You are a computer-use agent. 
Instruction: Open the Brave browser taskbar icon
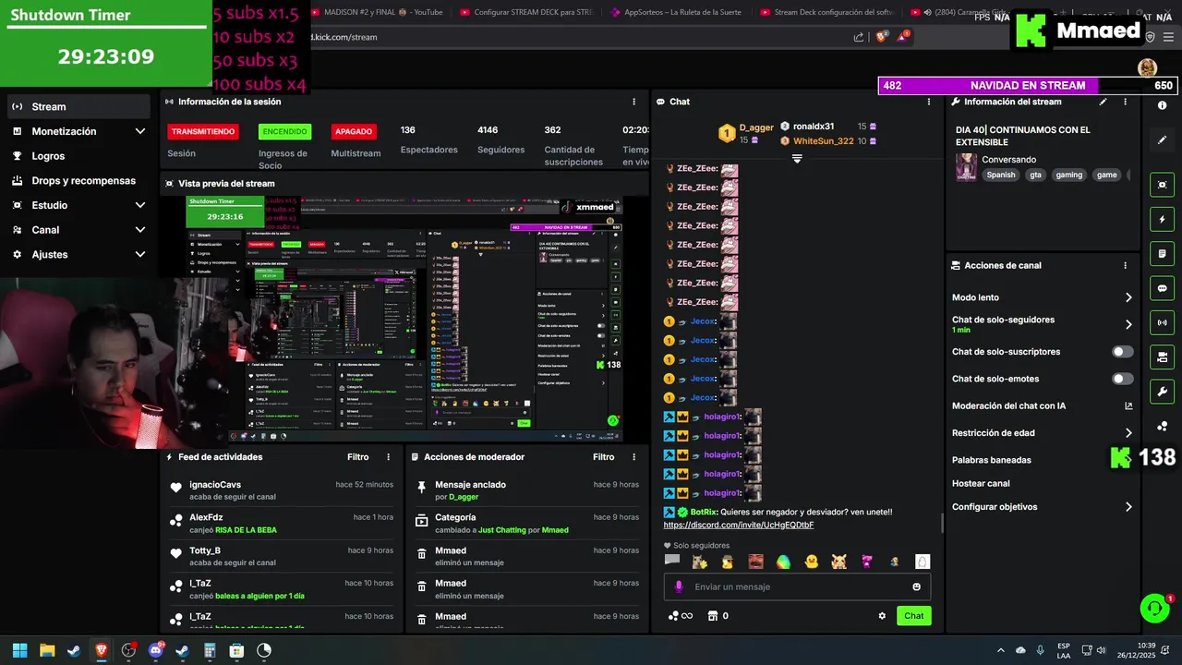point(102,650)
